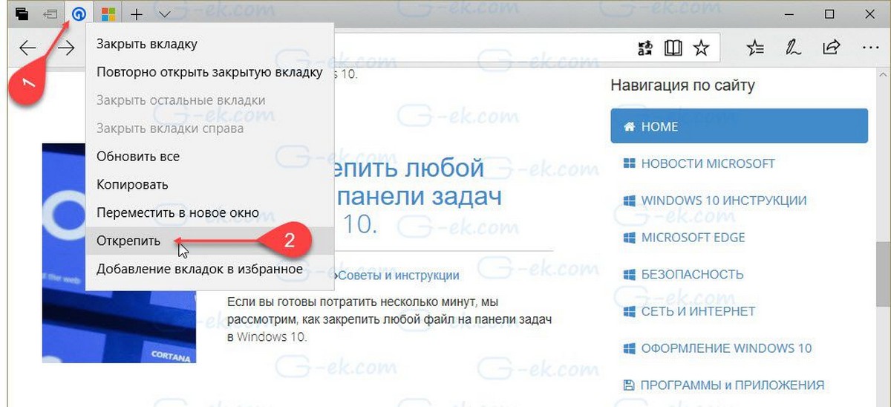Go back with the left arrow
This screenshot has width=891, height=407.
click(27, 48)
